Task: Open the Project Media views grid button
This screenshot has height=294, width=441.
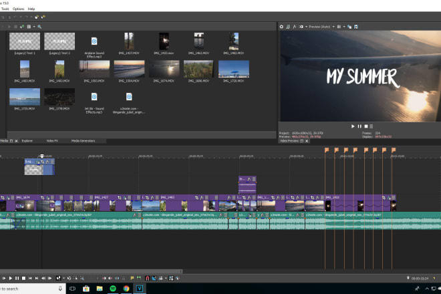Action: click(x=29, y=27)
